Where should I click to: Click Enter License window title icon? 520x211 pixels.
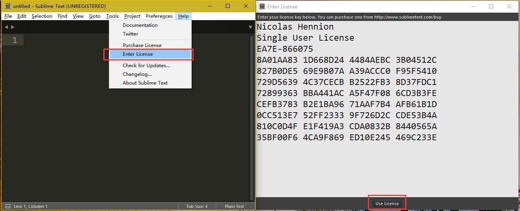[x=262, y=6]
